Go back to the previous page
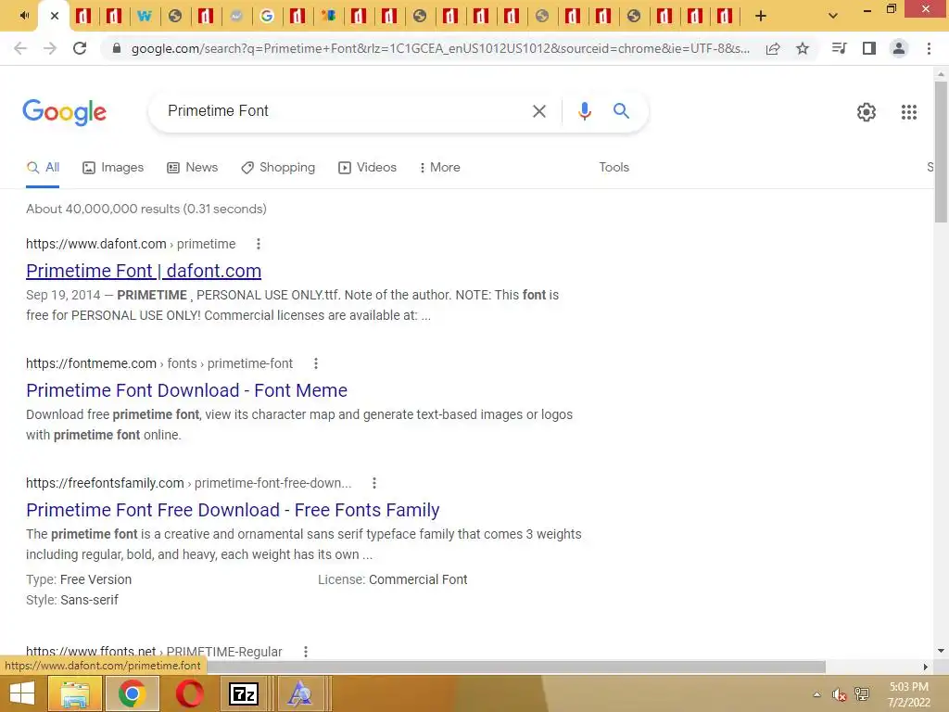Screen dimensions: 949x712 20,48
